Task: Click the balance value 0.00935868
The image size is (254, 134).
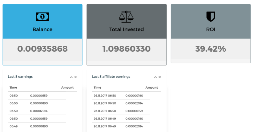Action: pos(42,49)
